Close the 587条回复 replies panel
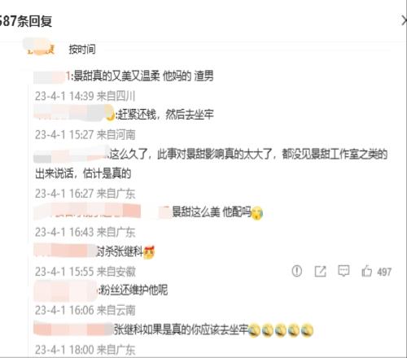The width and height of the screenshot is (407, 358). click(x=404, y=21)
